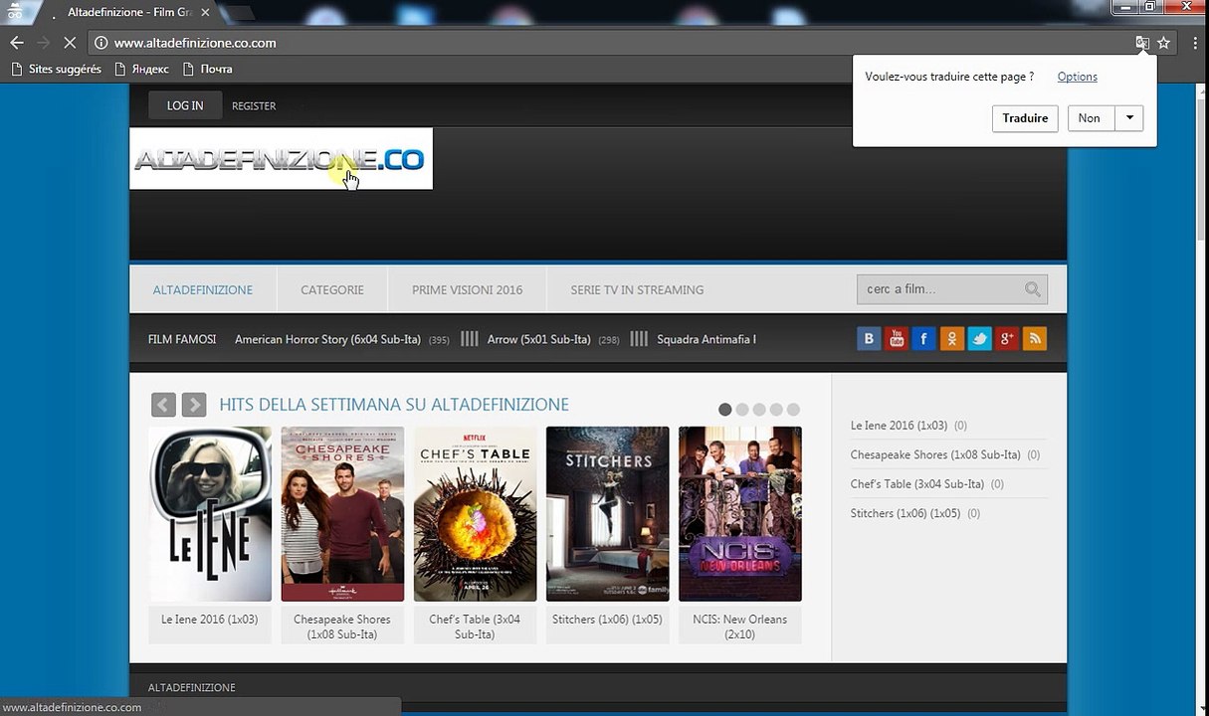Show previous slide in hits carousel
This screenshot has width=1209, height=716.
163,405
